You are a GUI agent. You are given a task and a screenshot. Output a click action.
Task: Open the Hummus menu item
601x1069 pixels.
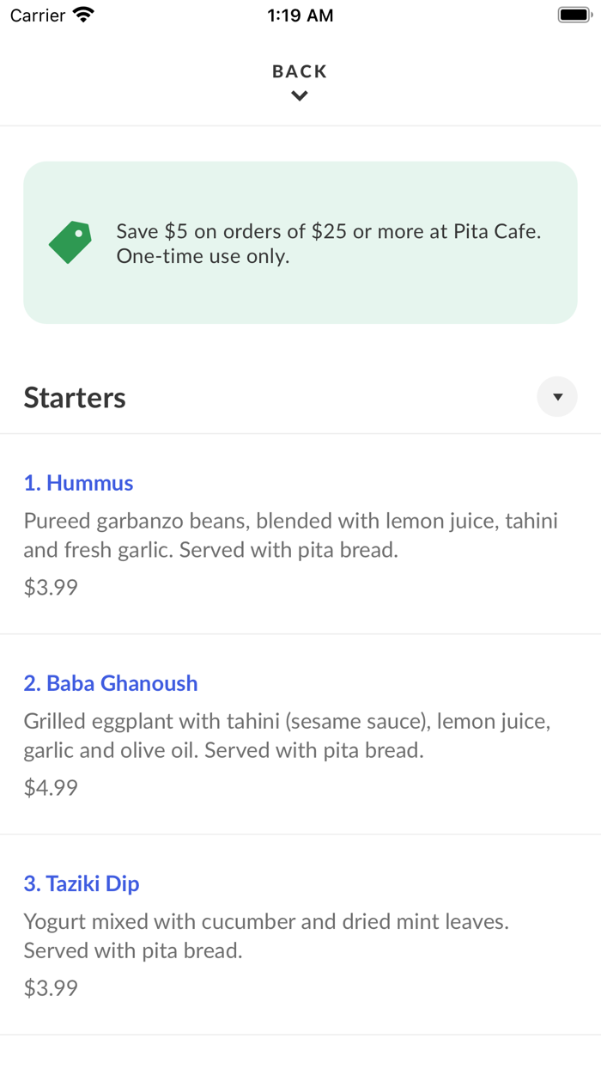pos(78,483)
